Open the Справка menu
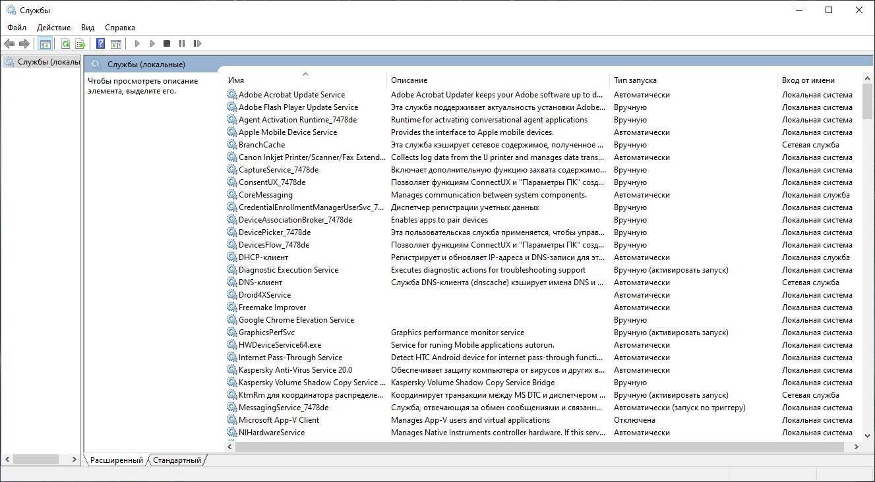 119,28
